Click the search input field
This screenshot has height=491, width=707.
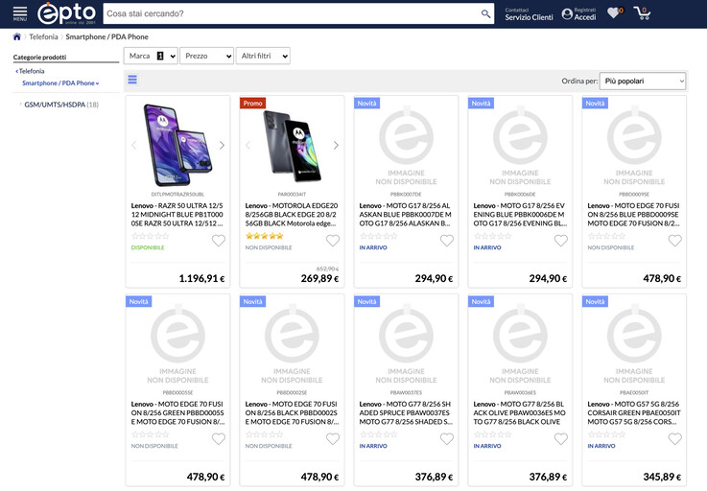tap(288, 14)
